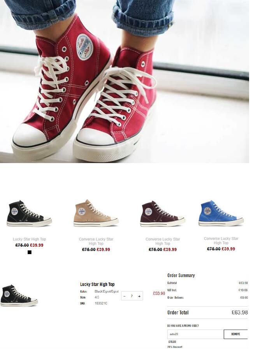
Task: Open the black Lucky Star High Top thumbnail
Action: pyautogui.click(x=29, y=213)
